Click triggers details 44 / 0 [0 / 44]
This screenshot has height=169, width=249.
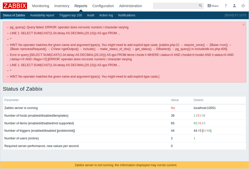pyautogui.click(x=203, y=131)
